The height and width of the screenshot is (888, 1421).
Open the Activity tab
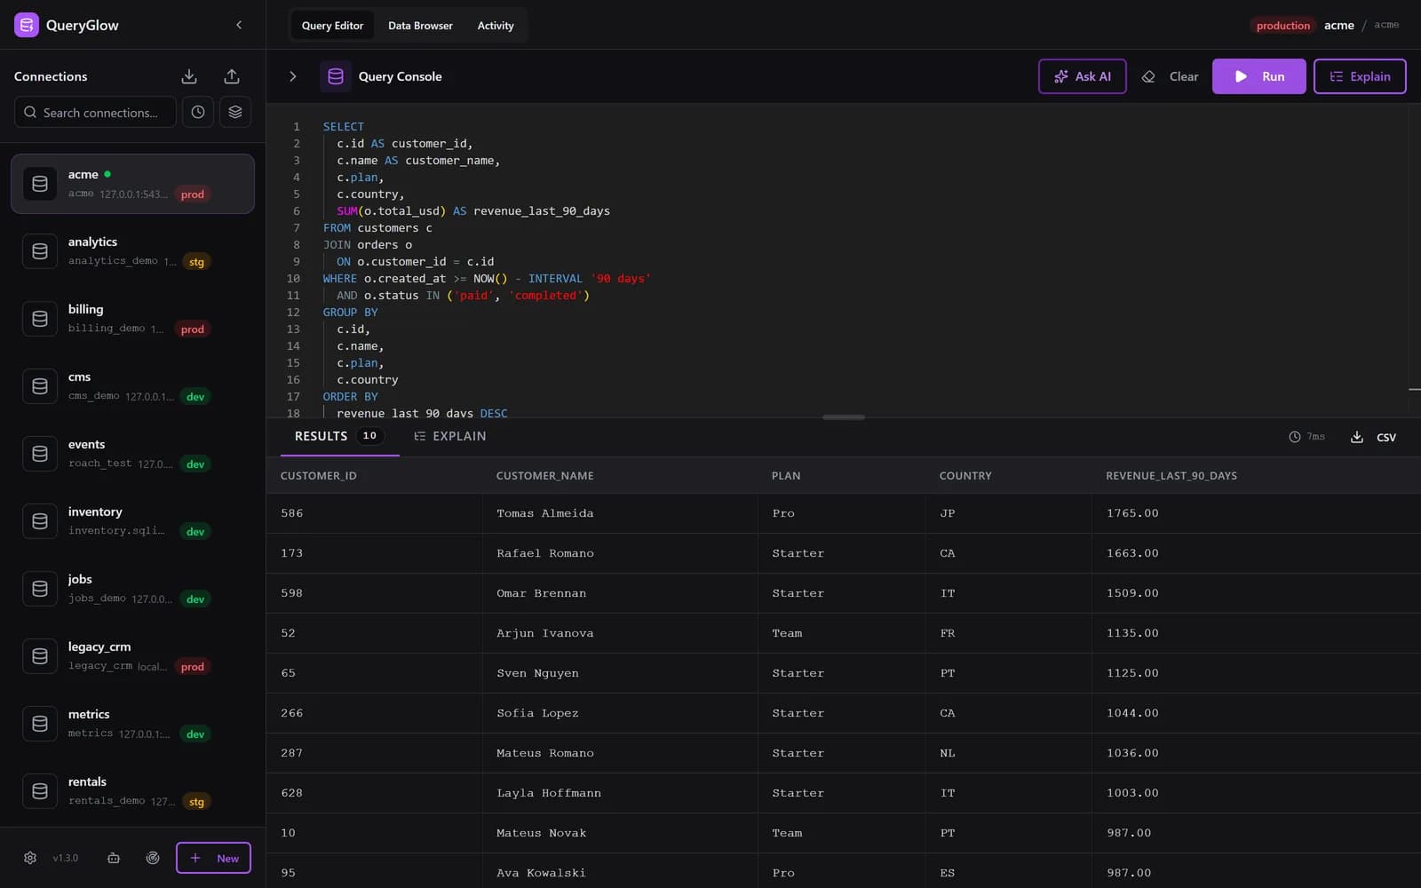pos(496,26)
